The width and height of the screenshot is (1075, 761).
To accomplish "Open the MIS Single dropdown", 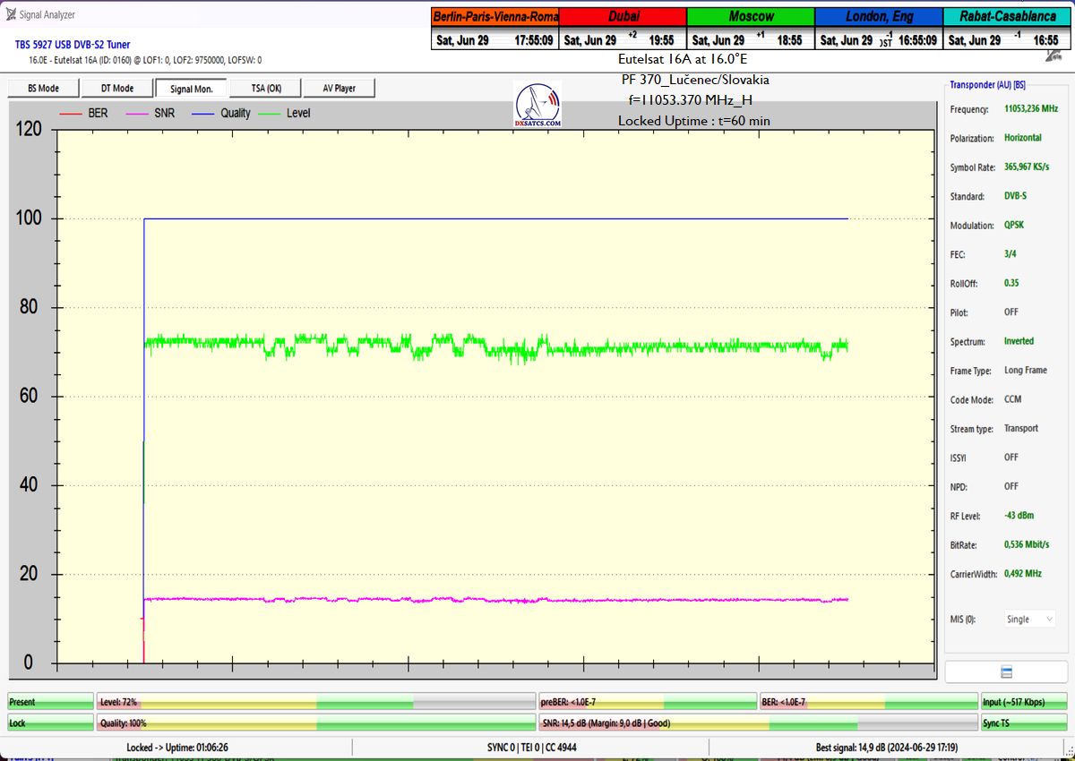I will pos(1029,619).
